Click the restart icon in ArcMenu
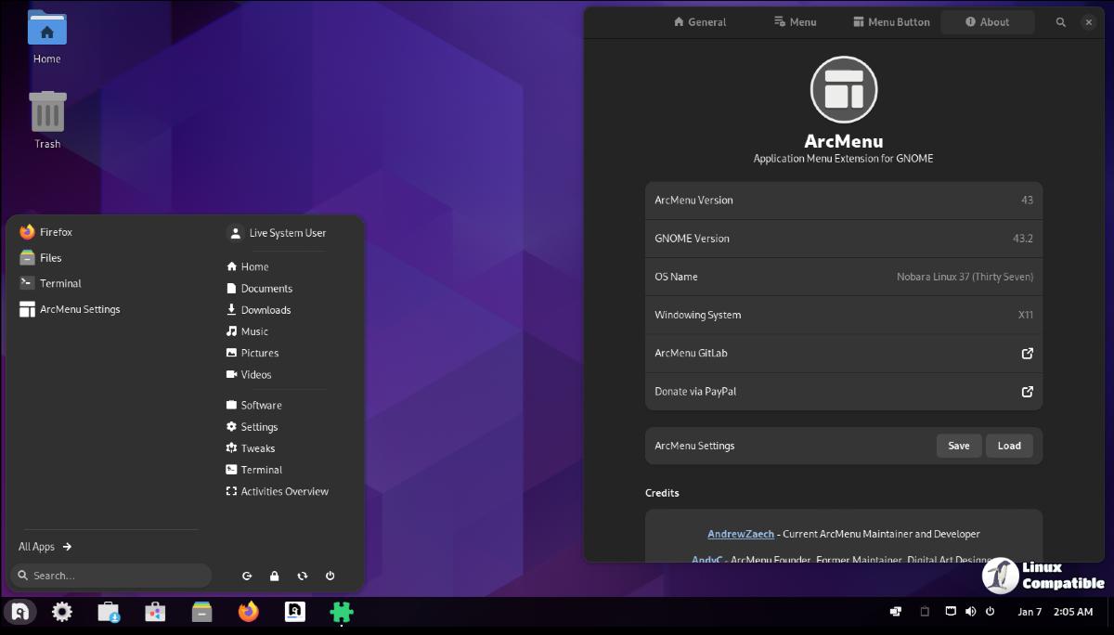This screenshot has width=1114, height=635. click(x=303, y=577)
